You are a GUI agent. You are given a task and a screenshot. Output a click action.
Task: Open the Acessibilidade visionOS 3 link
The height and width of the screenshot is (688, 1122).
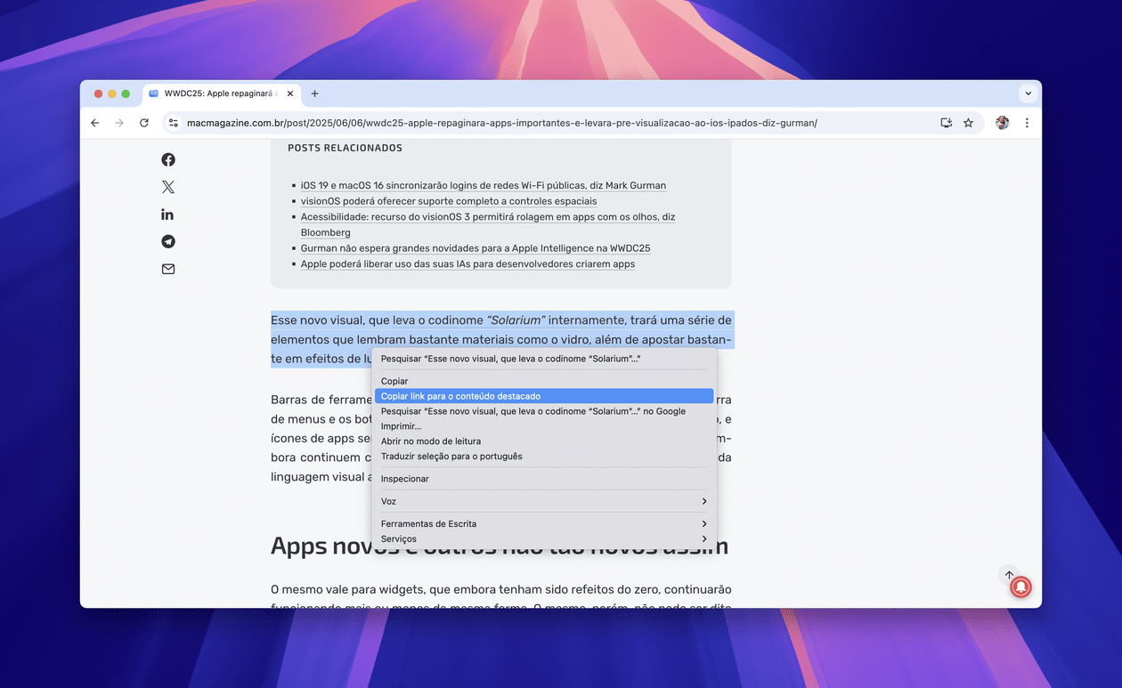click(488, 224)
